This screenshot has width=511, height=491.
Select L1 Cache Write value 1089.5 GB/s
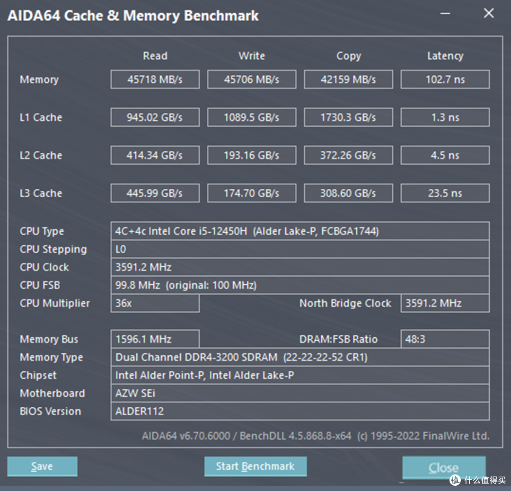click(x=252, y=117)
